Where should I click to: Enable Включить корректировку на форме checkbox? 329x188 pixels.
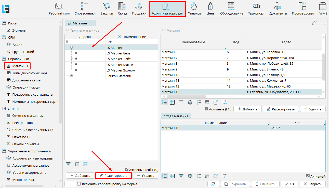(79, 184)
